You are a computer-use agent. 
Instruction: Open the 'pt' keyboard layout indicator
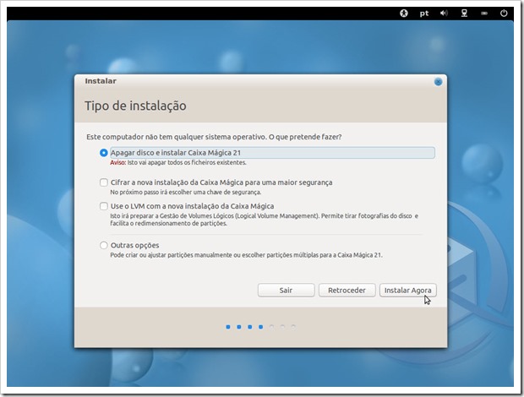tap(424, 14)
